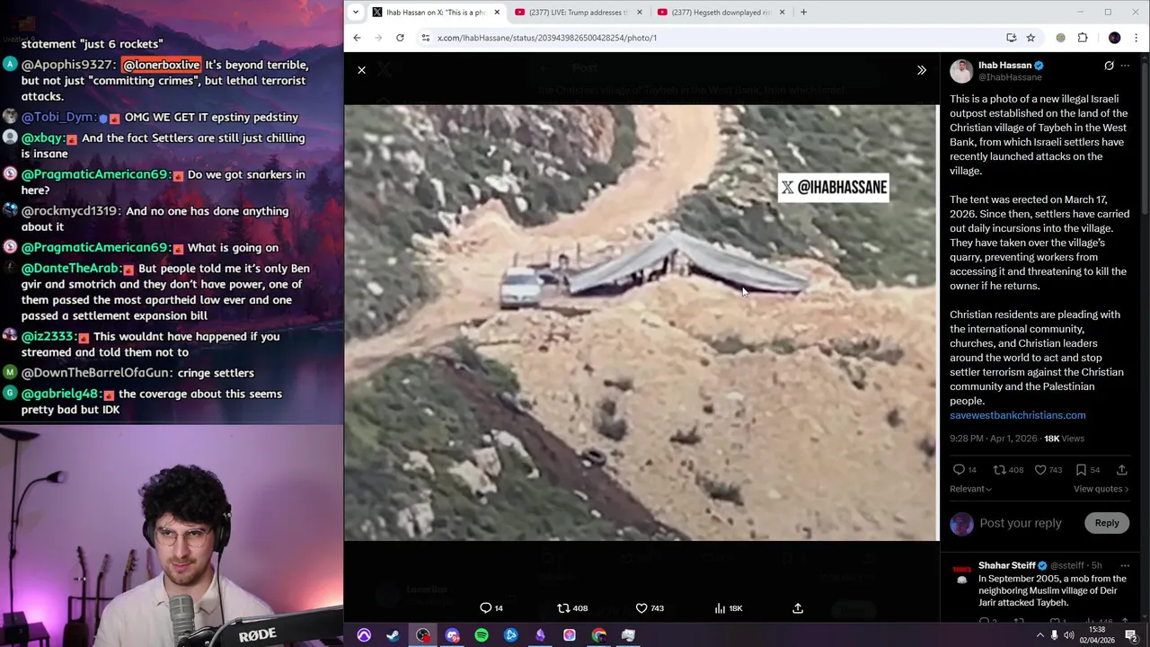Reload the page with refresh icon
The width and height of the screenshot is (1150, 647).
coord(400,38)
